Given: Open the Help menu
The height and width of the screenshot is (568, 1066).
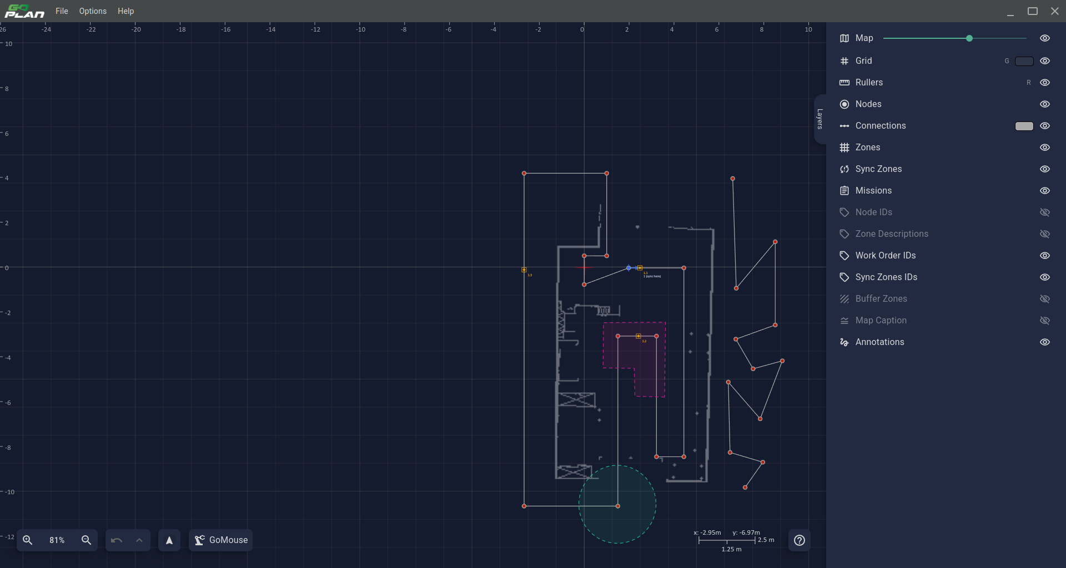Looking at the screenshot, I should [x=125, y=11].
